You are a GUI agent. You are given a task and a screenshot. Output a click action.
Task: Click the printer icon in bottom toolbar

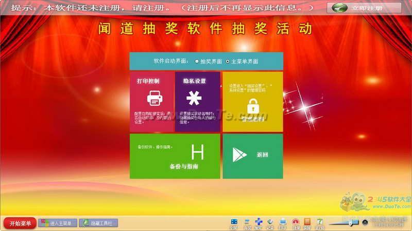[x=283, y=222]
